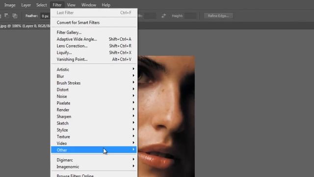Launch the Liquify filter
The height and width of the screenshot is (177, 314).
[x=94, y=53]
